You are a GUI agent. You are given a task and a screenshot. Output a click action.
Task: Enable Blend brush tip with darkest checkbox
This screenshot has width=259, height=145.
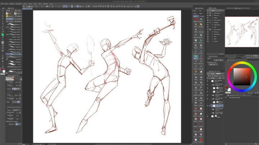click(7, 107)
